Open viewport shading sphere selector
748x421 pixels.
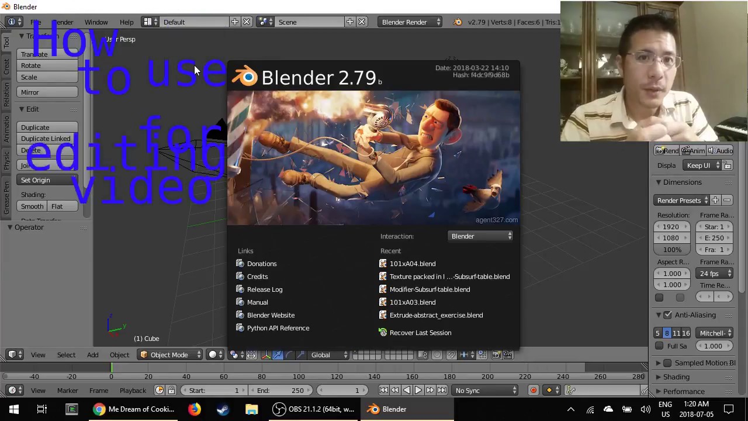point(216,354)
